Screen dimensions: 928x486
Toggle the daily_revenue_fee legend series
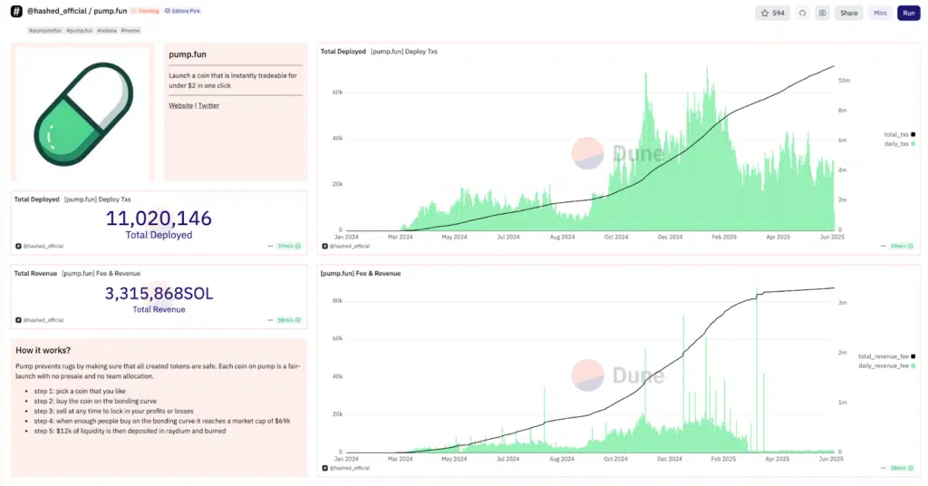click(886, 365)
